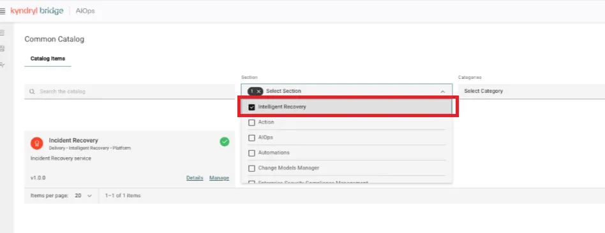Click the AIOps product name in header

click(85, 11)
